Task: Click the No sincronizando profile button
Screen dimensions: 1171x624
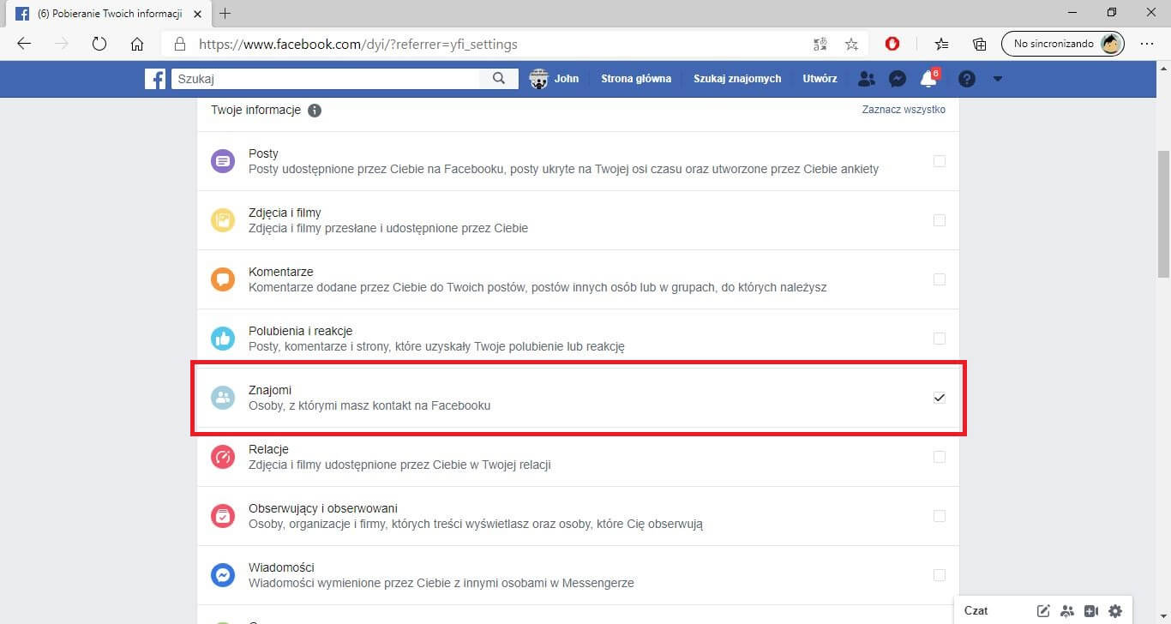Action: [1063, 44]
